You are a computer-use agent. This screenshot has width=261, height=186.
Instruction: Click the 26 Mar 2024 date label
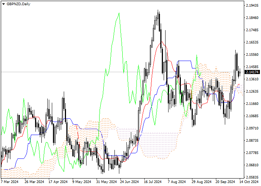(x=34, y=182)
